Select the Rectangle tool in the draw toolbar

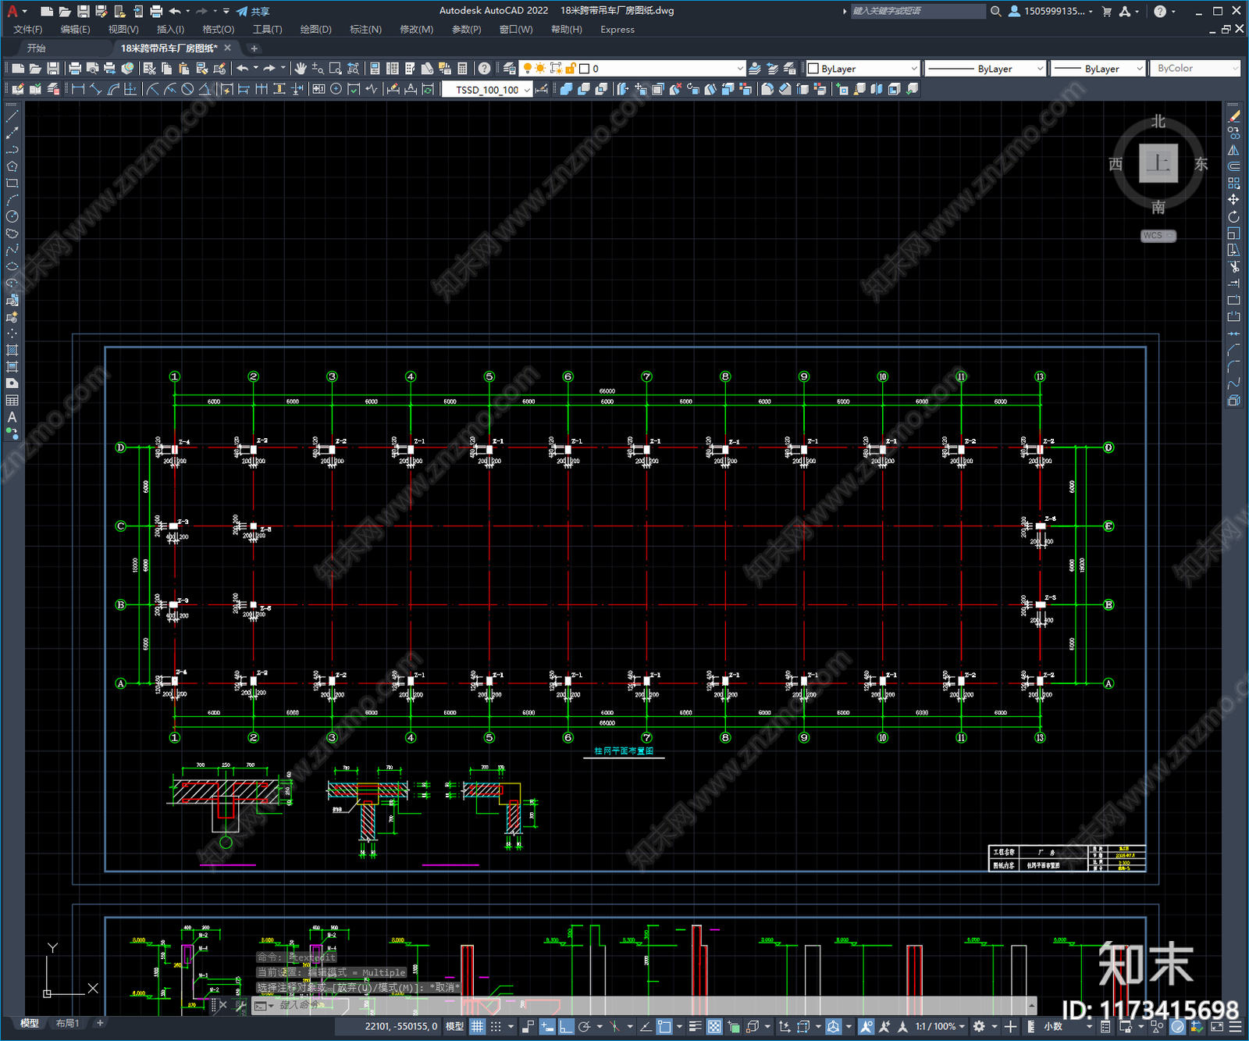12,184
